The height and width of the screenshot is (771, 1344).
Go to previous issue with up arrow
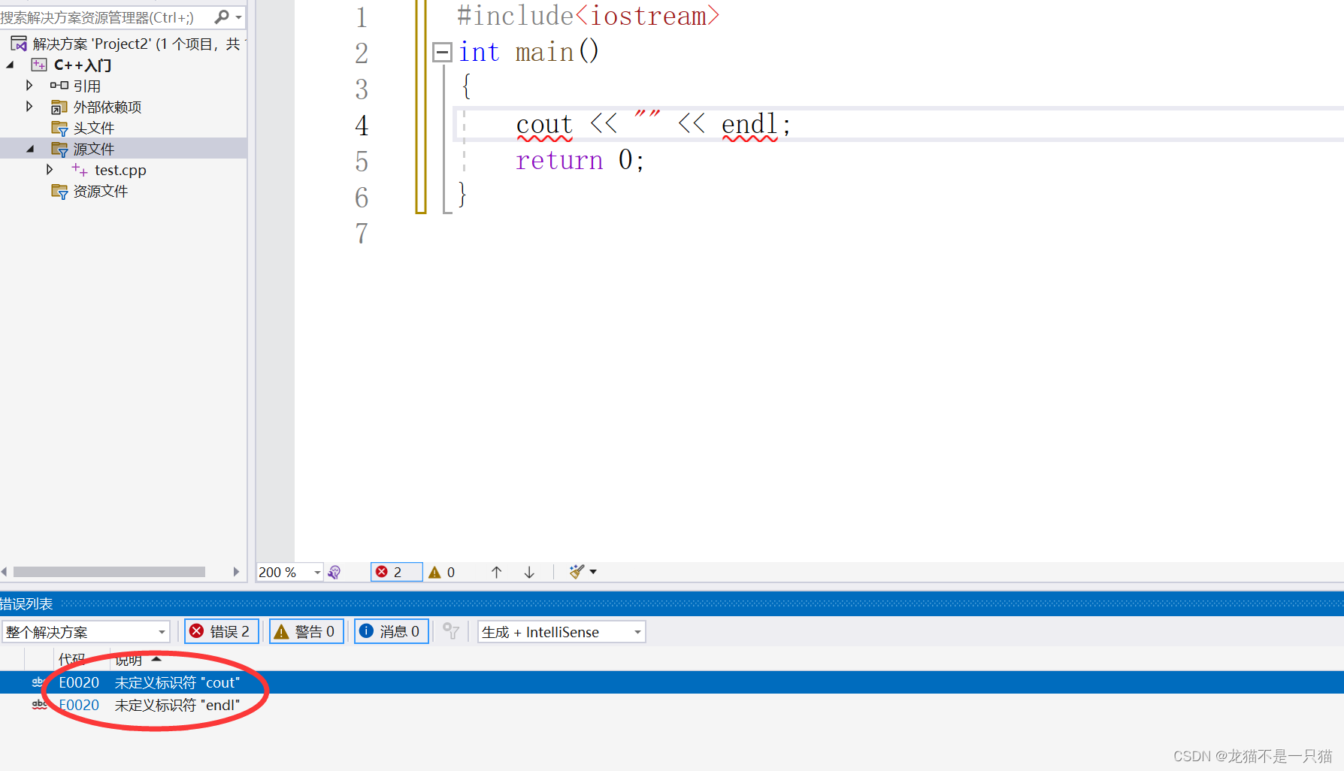(x=497, y=572)
